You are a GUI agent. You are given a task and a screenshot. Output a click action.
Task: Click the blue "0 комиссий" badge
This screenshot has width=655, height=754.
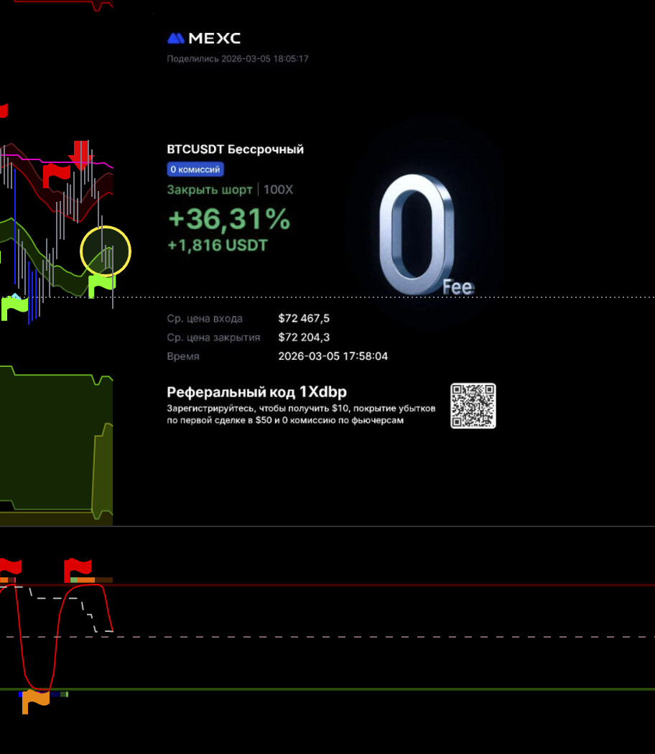click(195, 169)
